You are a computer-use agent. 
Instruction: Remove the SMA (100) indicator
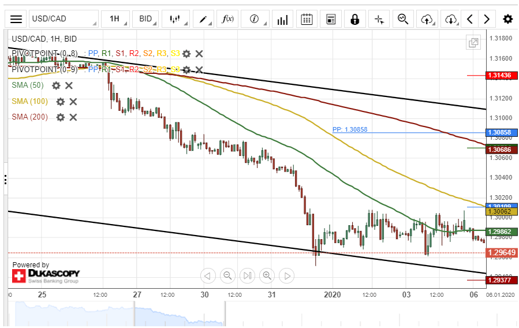[x=73, y=101]
